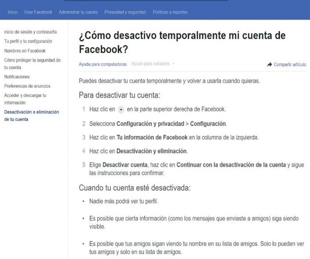Go to Inicio de sesión y contraseña
This screenshot has width=310, height=259.
pos(31,32)
